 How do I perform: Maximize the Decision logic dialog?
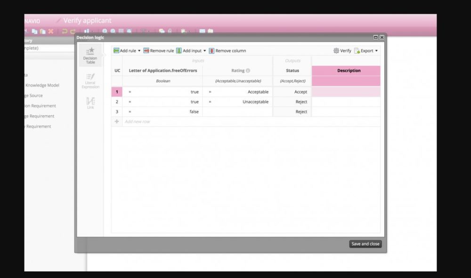click(x=375, y=37)
